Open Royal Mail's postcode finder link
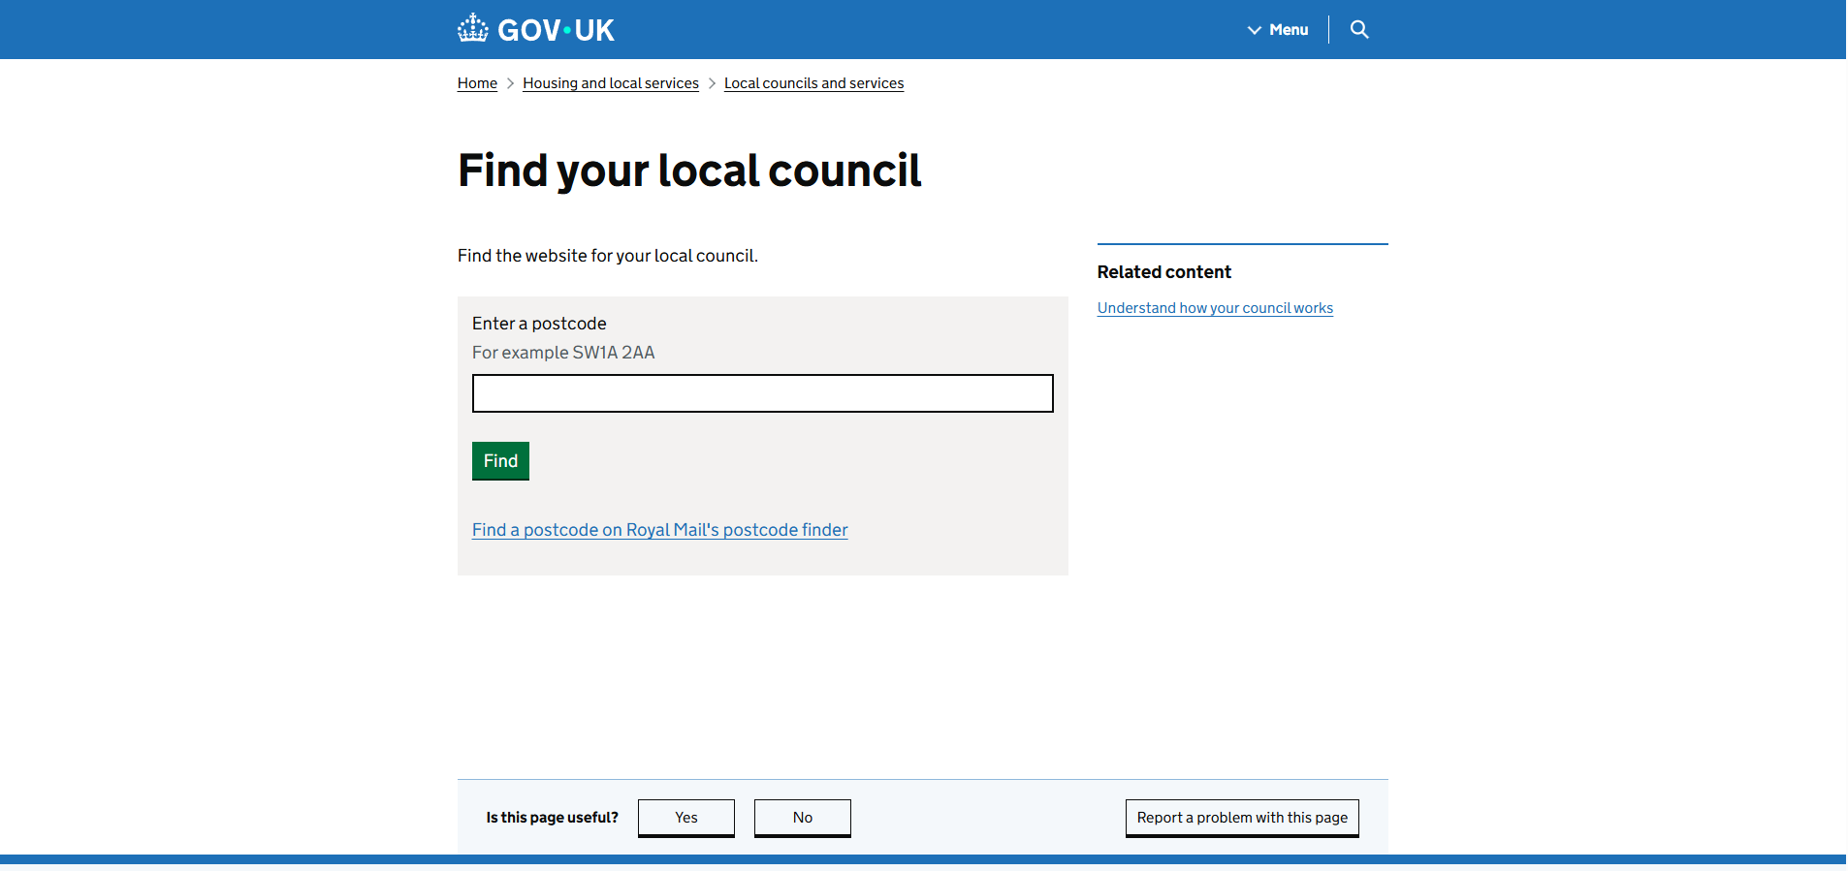1848x871 pixels. pyautogui.click(x=659, y=530)
